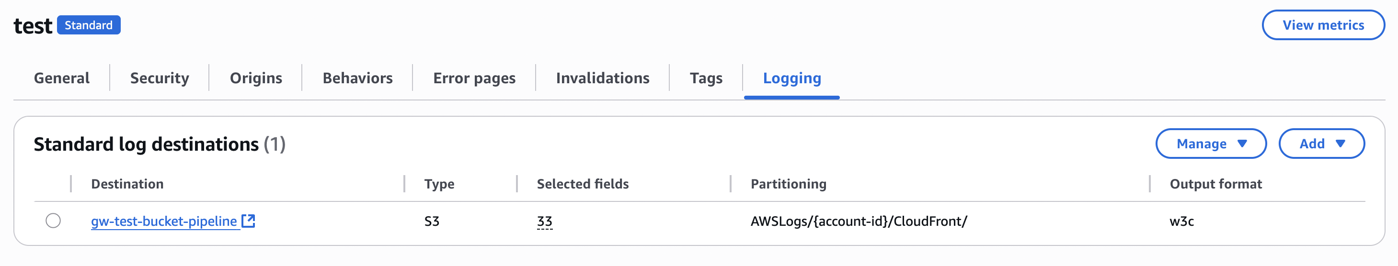Select the gw-test-bucket-pipeline row radio button

click(x=53, y=221)
